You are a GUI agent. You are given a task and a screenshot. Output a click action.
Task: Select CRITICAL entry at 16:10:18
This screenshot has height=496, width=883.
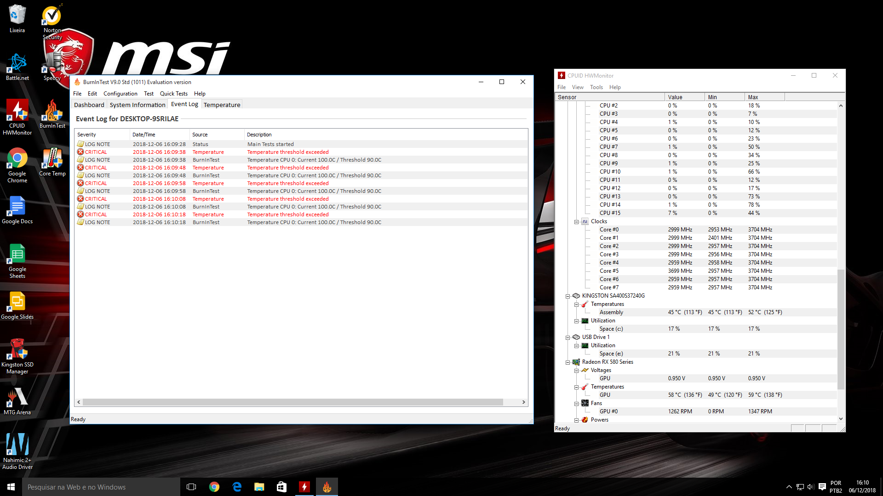click(x=301, y=214)
